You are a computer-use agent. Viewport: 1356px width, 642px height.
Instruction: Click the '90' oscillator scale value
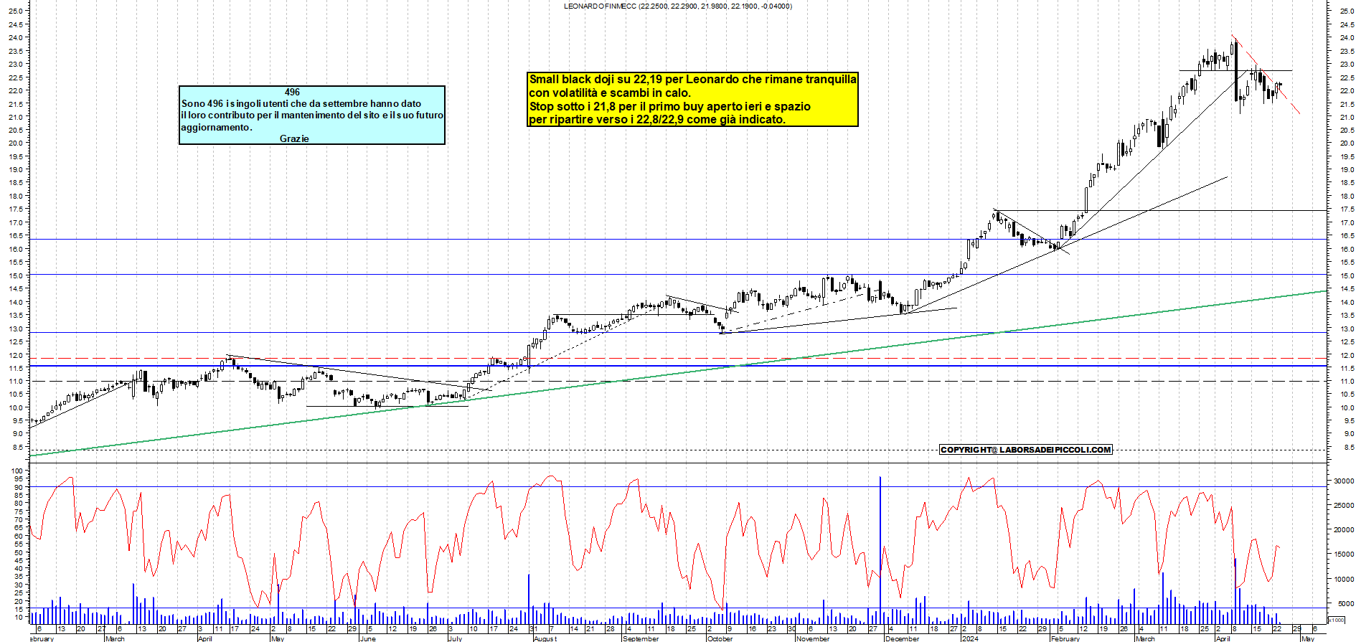tap(18, 488)
